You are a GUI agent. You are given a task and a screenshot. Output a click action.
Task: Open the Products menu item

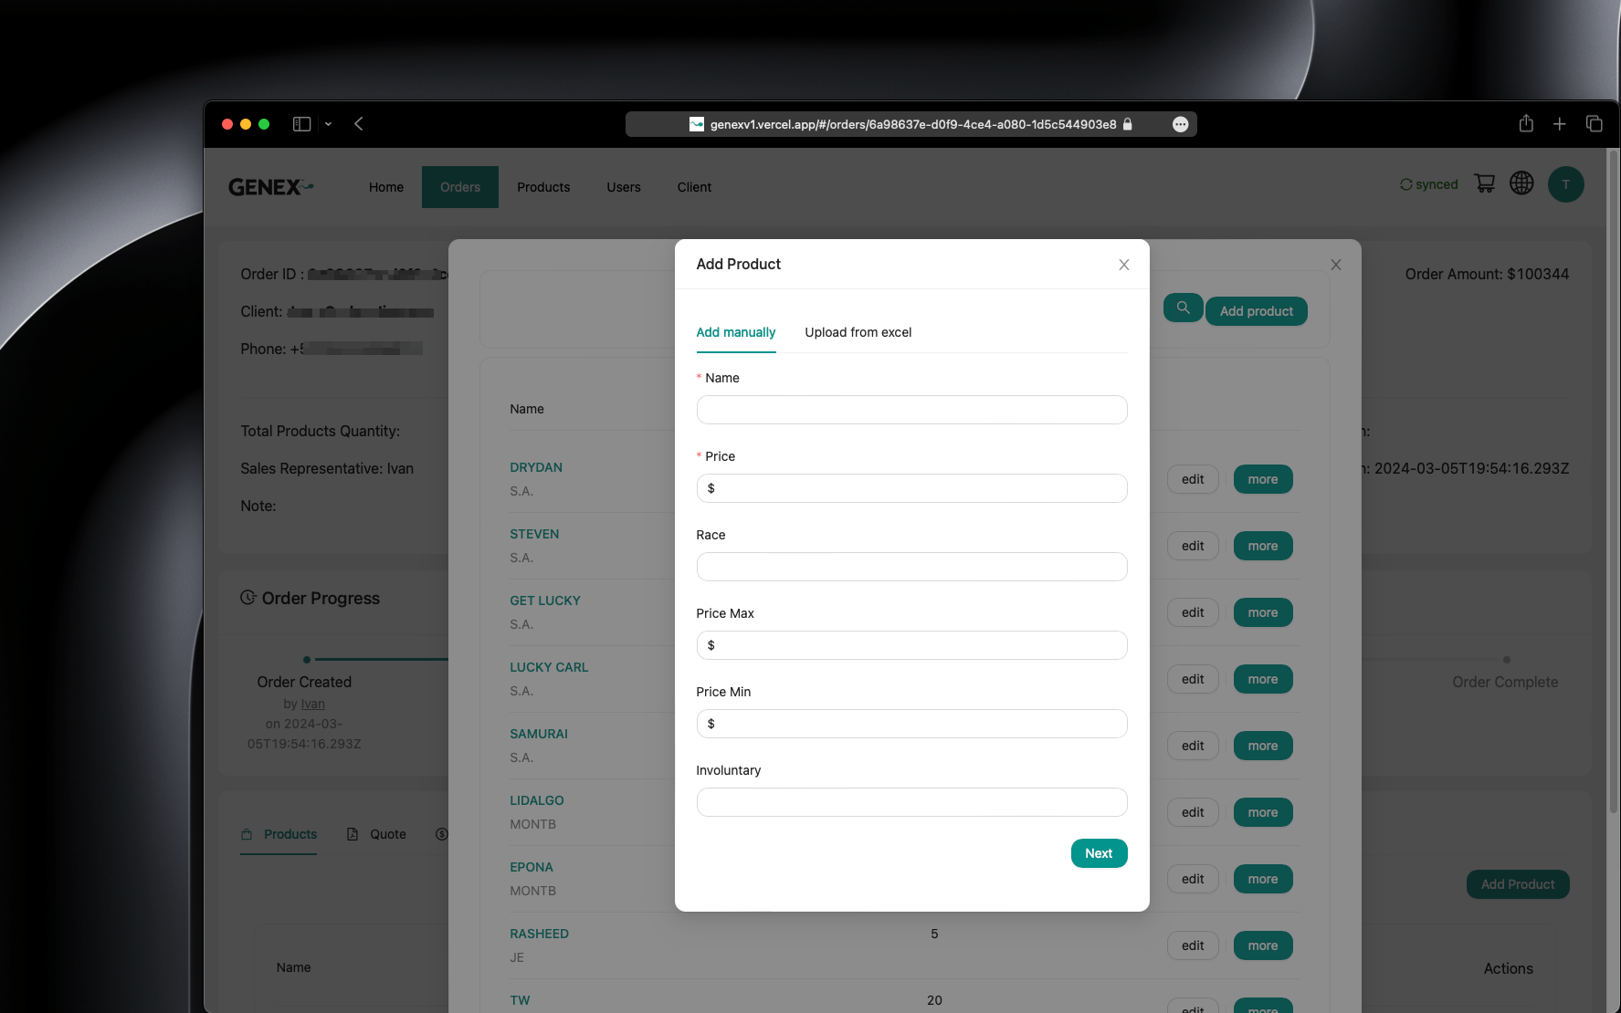click(543, 187)
